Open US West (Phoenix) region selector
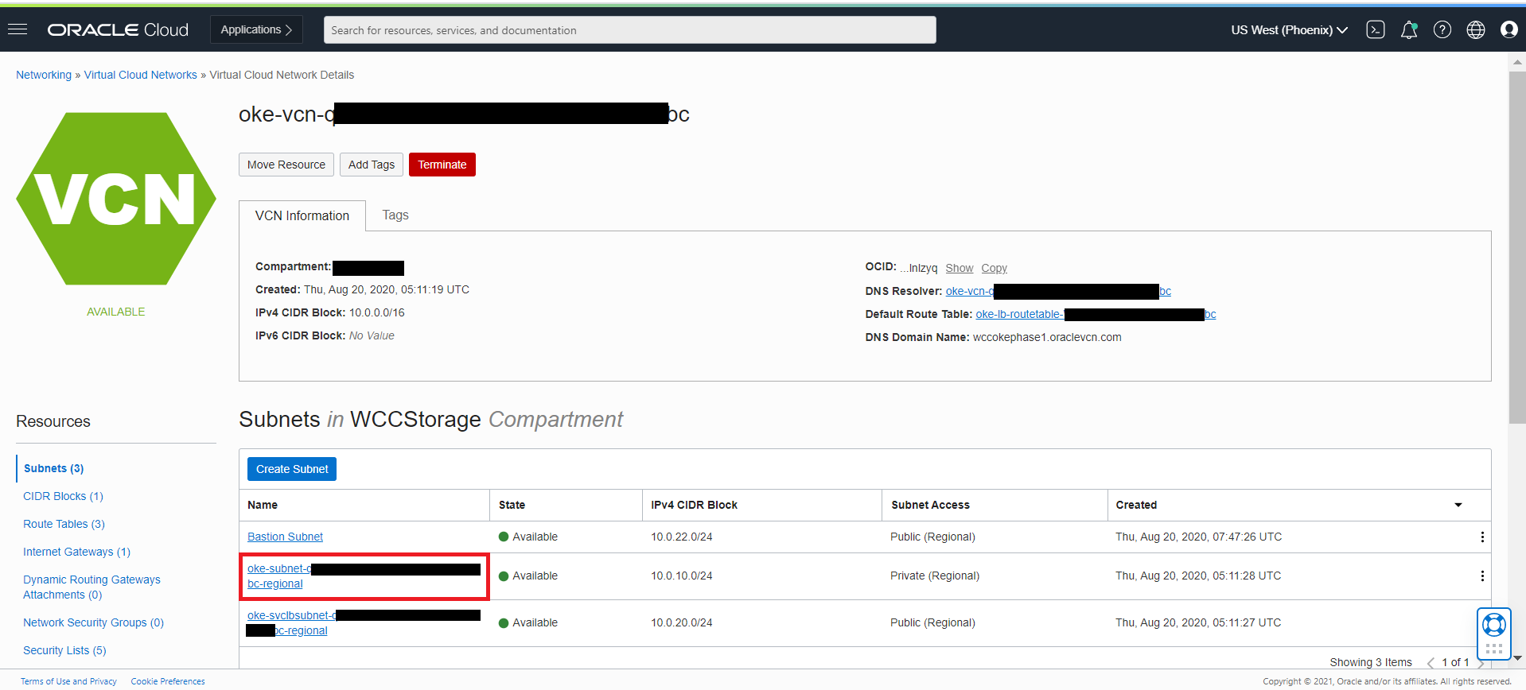 tap(1289, 29)
